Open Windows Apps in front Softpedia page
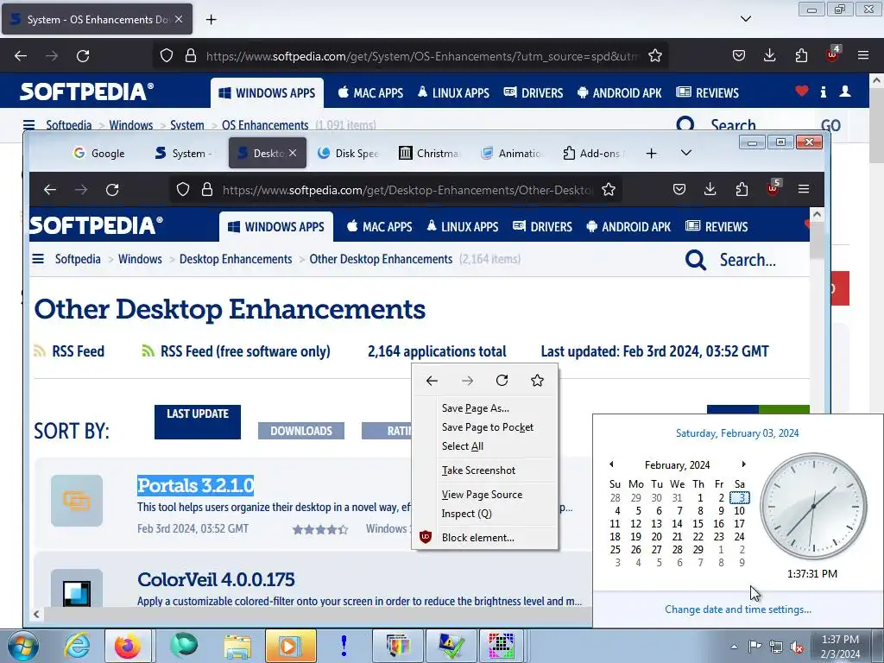 (276, 227)
